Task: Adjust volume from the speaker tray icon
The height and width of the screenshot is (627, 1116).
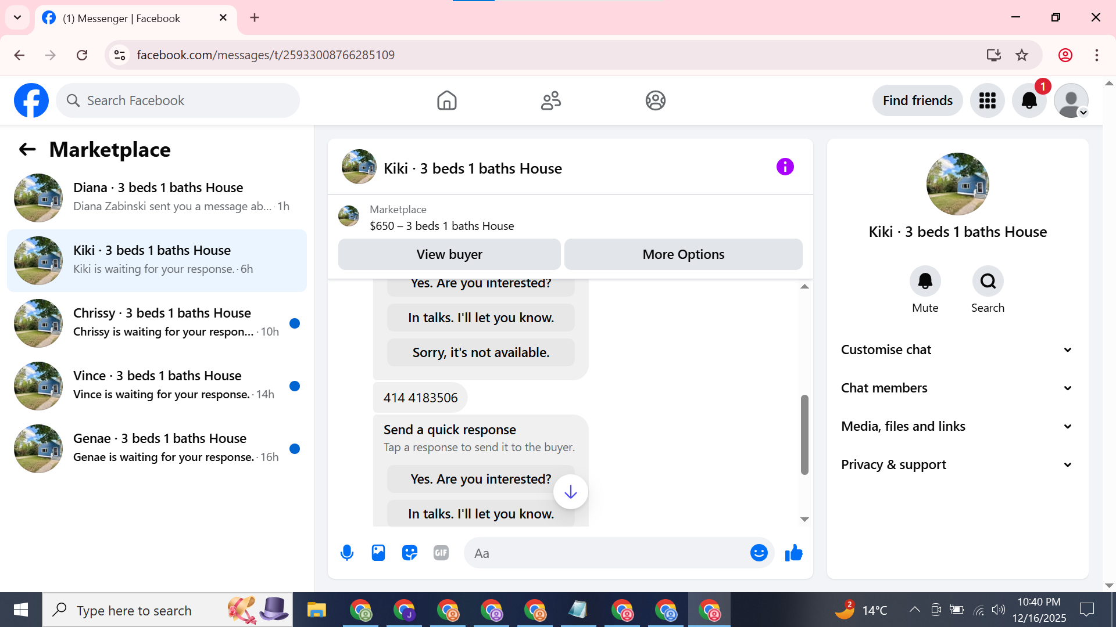Action: (998, 610)
